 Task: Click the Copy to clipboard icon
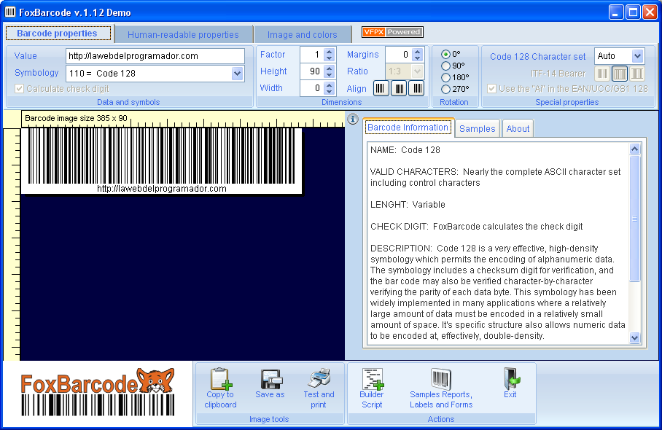(x=221, y=378)
